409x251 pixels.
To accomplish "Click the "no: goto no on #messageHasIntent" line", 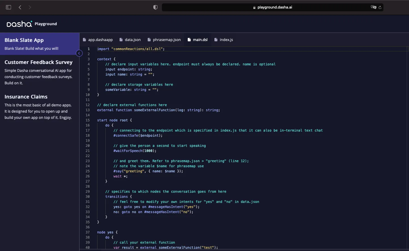I will click(x=153, y=212).
